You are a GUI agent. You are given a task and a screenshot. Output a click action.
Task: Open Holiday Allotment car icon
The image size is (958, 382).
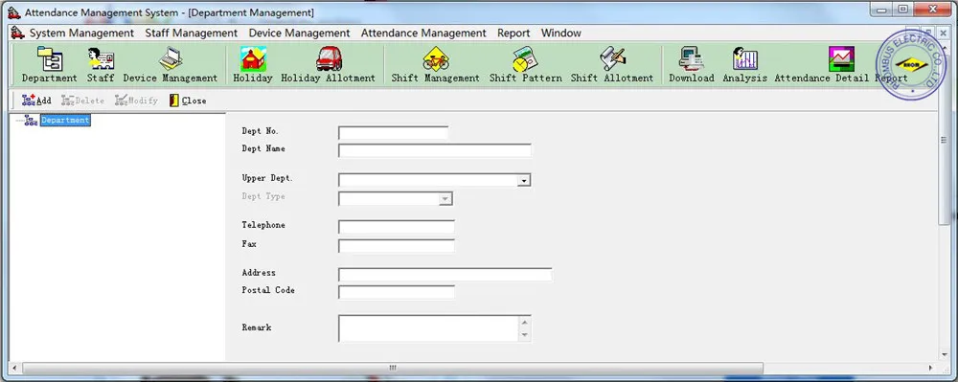pyautogui.click(x=329, y=59)
